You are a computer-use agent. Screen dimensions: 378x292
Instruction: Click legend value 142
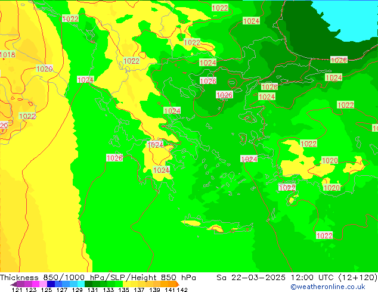pyautogui.click(x=182, y=290)
